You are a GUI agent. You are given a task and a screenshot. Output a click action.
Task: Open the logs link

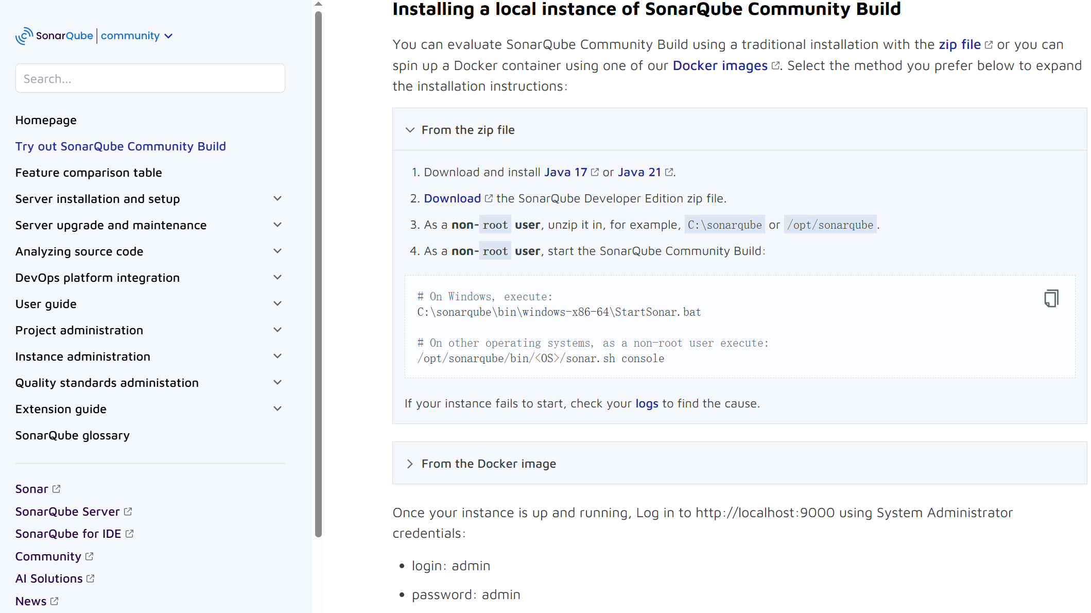pyautogui.click(x=647, y=403)
